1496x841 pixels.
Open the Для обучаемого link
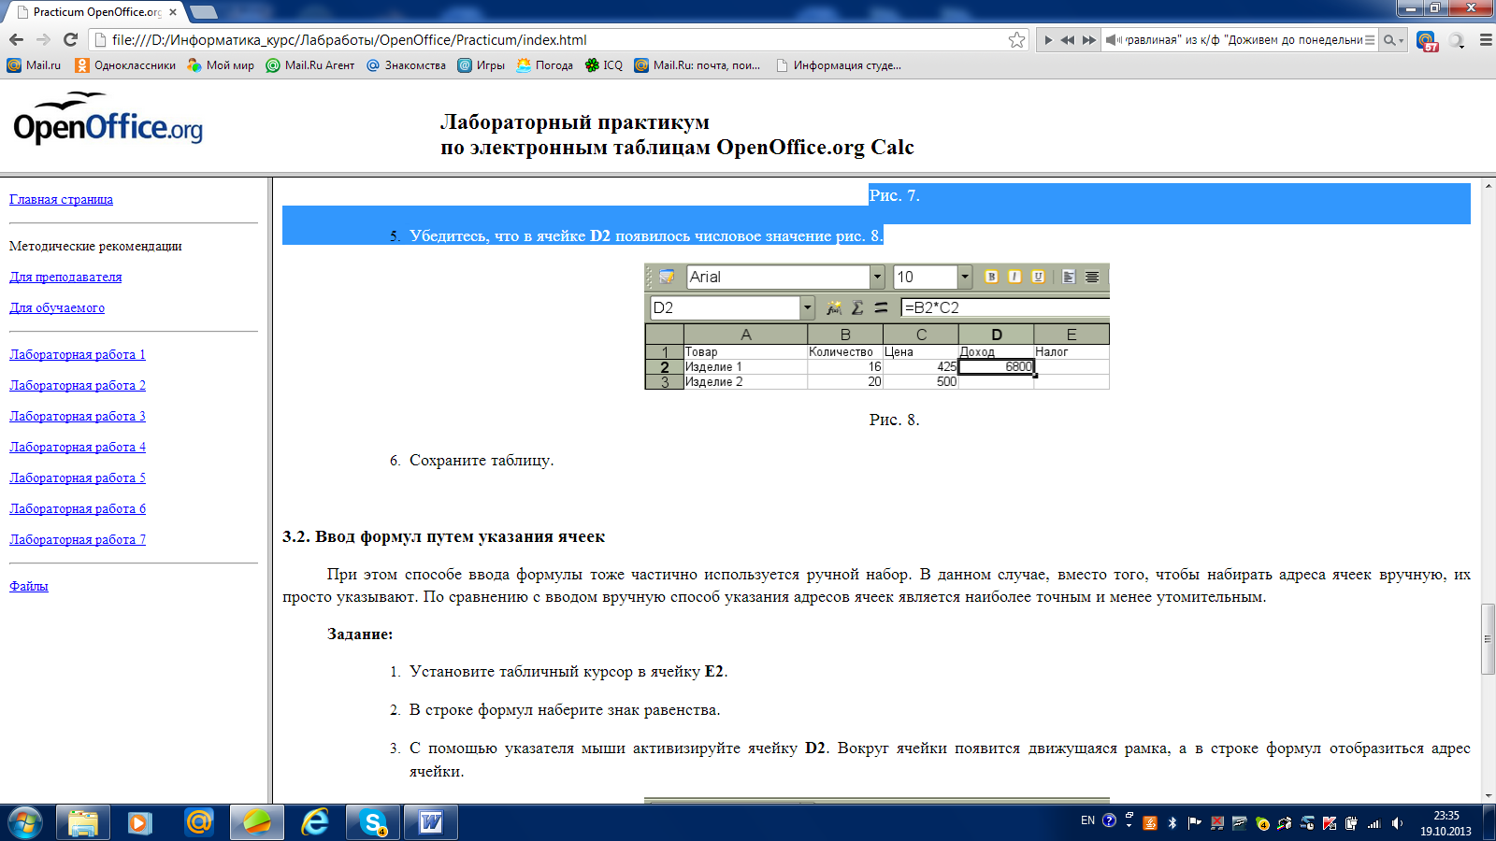pyautogui.click(x=57, y=307)
